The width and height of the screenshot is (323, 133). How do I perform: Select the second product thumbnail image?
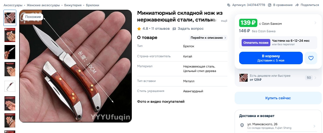coord(10,35)
